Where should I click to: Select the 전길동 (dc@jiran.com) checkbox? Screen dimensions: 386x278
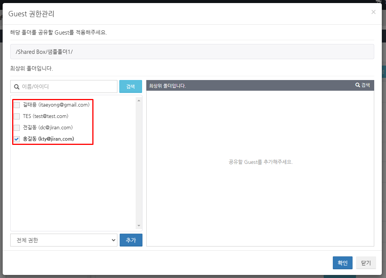coord(17,128)
